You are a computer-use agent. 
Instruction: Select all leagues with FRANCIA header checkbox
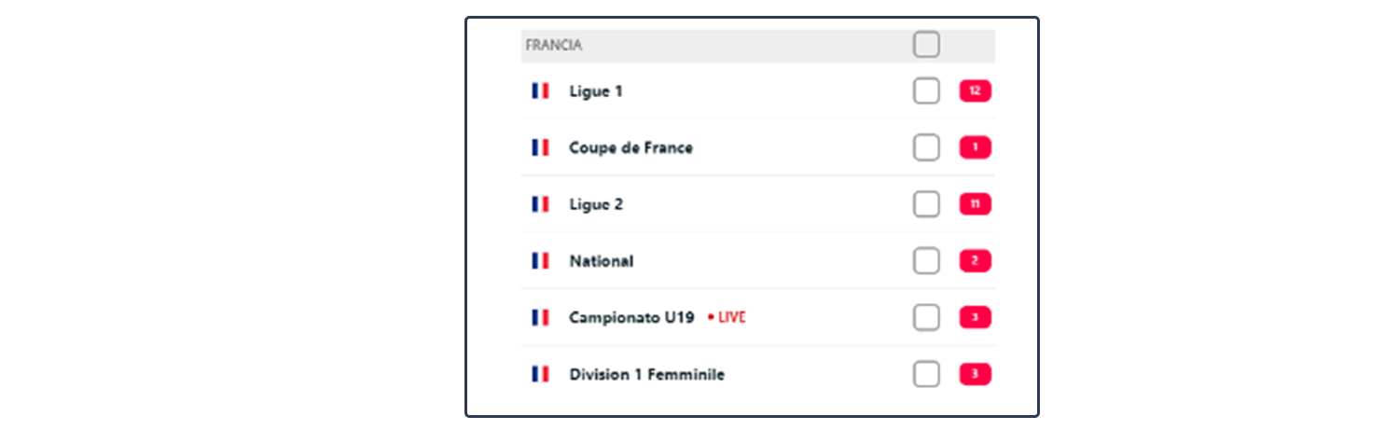coord(926,44)
